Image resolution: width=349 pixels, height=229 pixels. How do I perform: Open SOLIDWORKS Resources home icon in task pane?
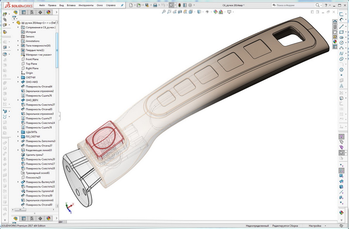[335, 22]
